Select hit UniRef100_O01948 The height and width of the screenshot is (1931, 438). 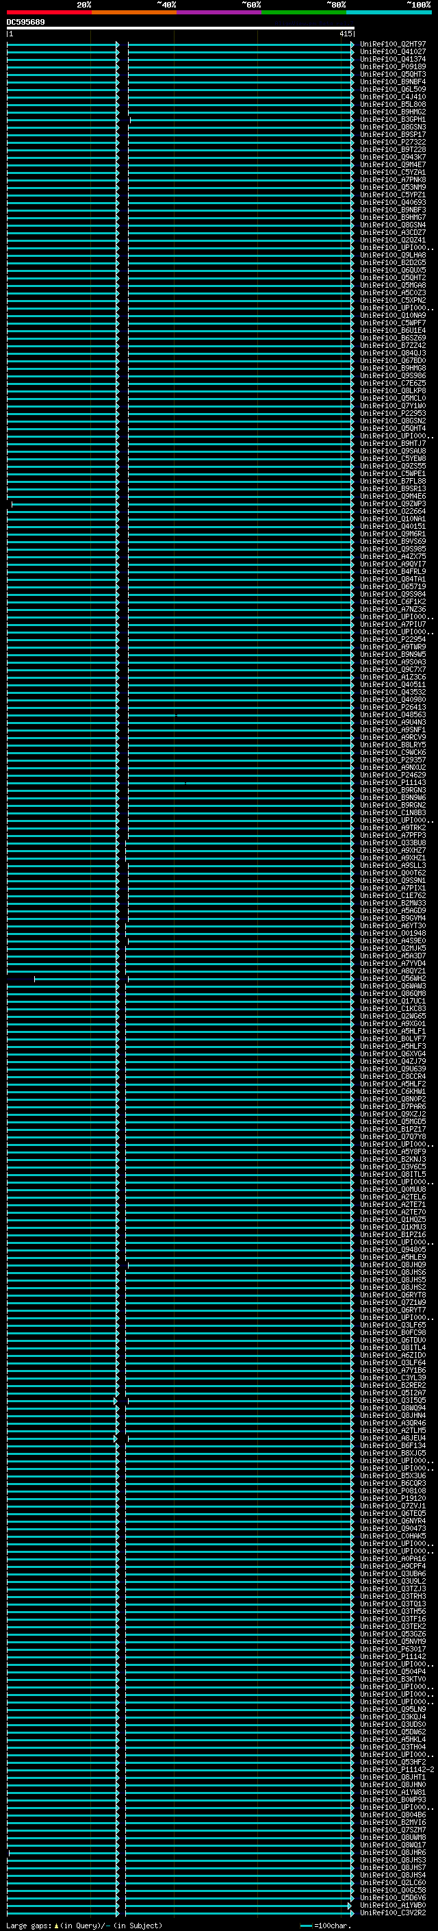pos(392,933)
